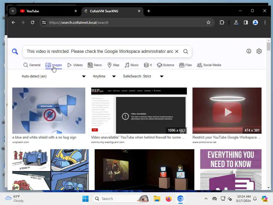This screenshot has width=273, height=205.
Task: Open File Explorer from taskbar
Action: click(x=157, y=199)
